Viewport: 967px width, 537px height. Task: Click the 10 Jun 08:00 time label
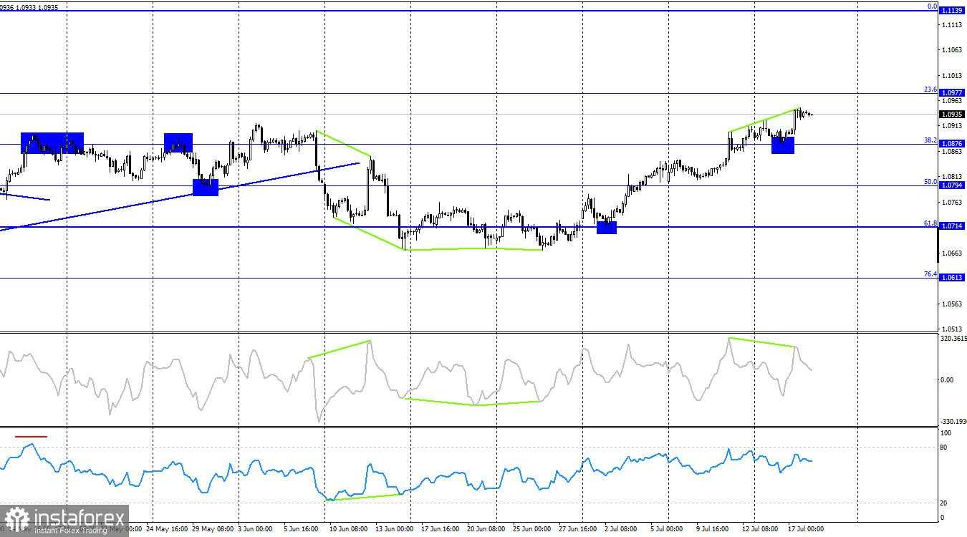[349, 529]
